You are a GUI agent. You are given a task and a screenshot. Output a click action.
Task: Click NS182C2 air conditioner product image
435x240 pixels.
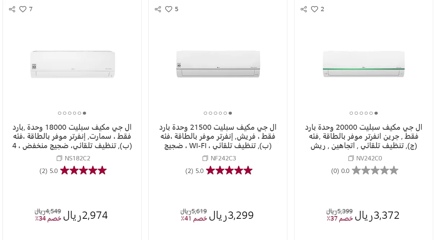[72, 65]
